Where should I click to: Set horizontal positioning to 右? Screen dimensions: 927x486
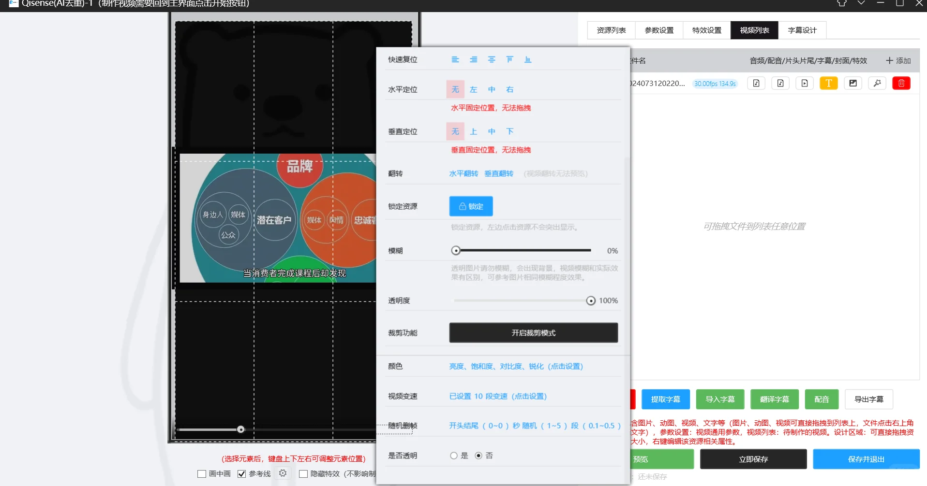pyautogui.click(x=510, y=89)
